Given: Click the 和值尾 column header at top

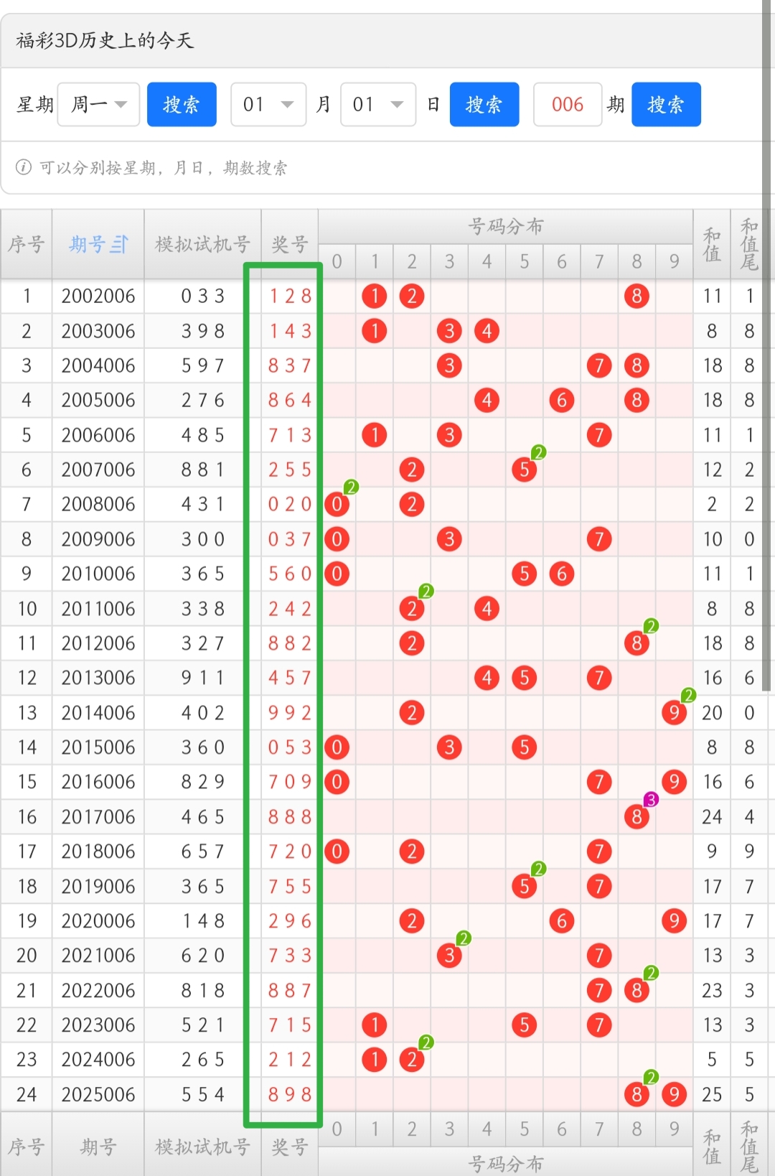Looking at the screenshot, I should [x=749, y=245].
